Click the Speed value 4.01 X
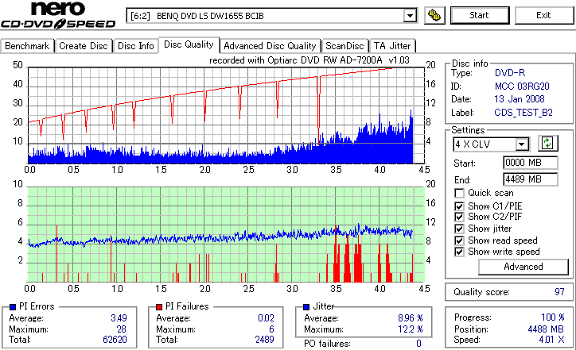The image size is (576, 350). click(552, 340)
